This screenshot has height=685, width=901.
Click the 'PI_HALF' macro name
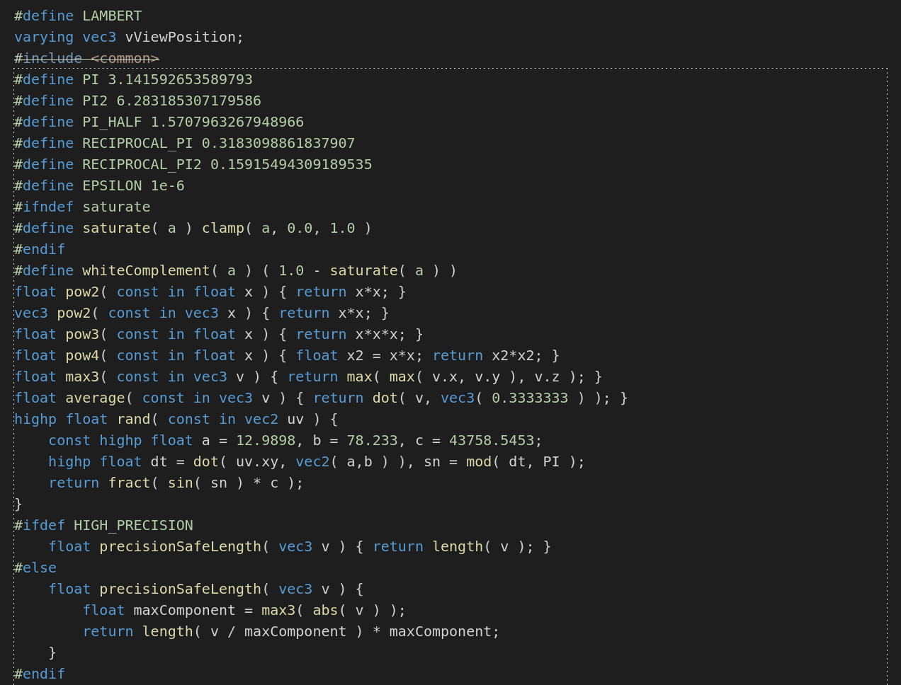(112, 122)
